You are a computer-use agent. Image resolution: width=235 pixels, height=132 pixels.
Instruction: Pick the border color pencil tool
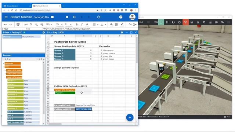click(122, 25)
